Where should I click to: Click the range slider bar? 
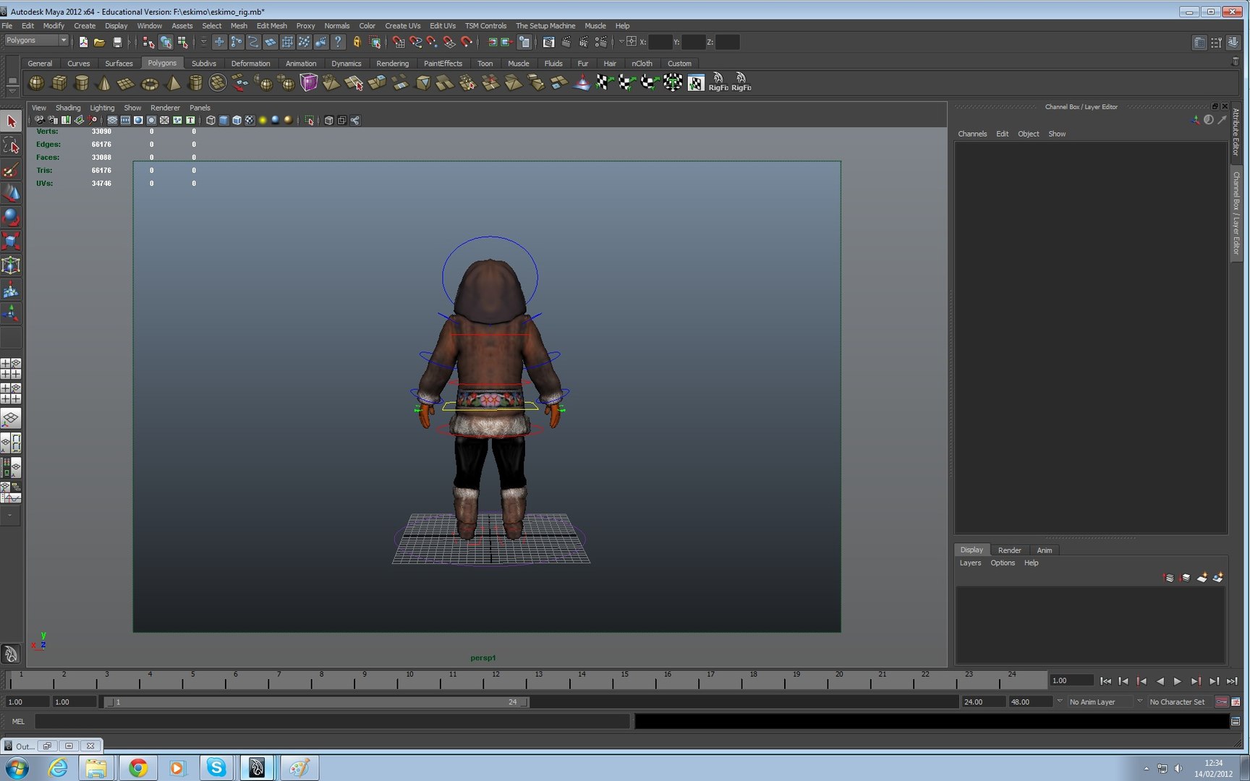pos(317,701)
